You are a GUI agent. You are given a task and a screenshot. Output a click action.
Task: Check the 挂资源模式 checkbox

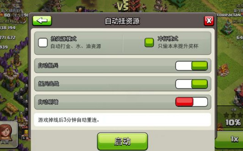[x=43, y=43]
